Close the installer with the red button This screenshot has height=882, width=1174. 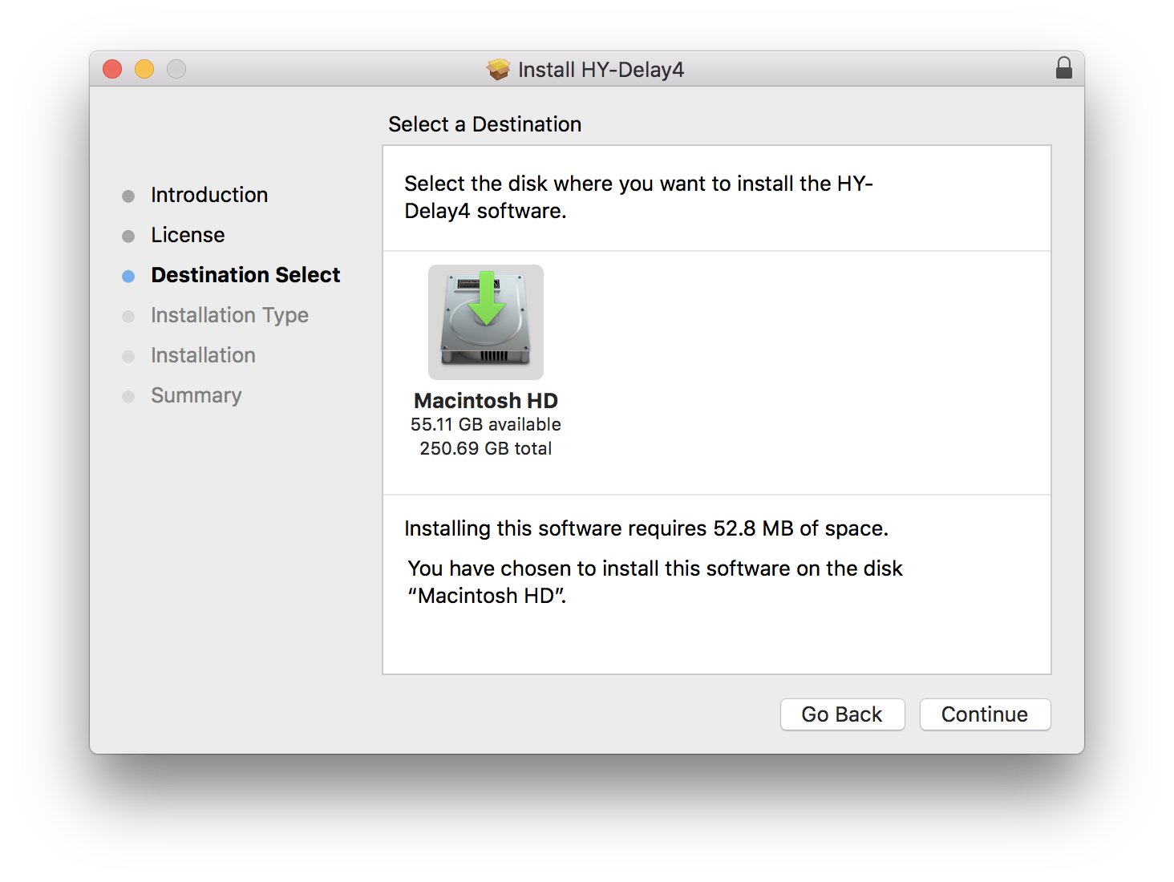click(112, 70)
